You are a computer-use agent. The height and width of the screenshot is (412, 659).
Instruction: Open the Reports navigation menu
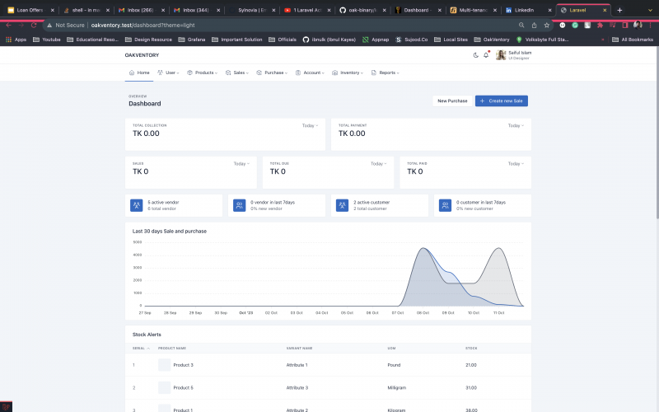[x=389, y=73]
